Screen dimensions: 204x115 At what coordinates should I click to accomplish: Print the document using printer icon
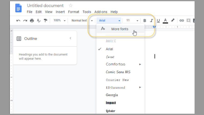32,20
